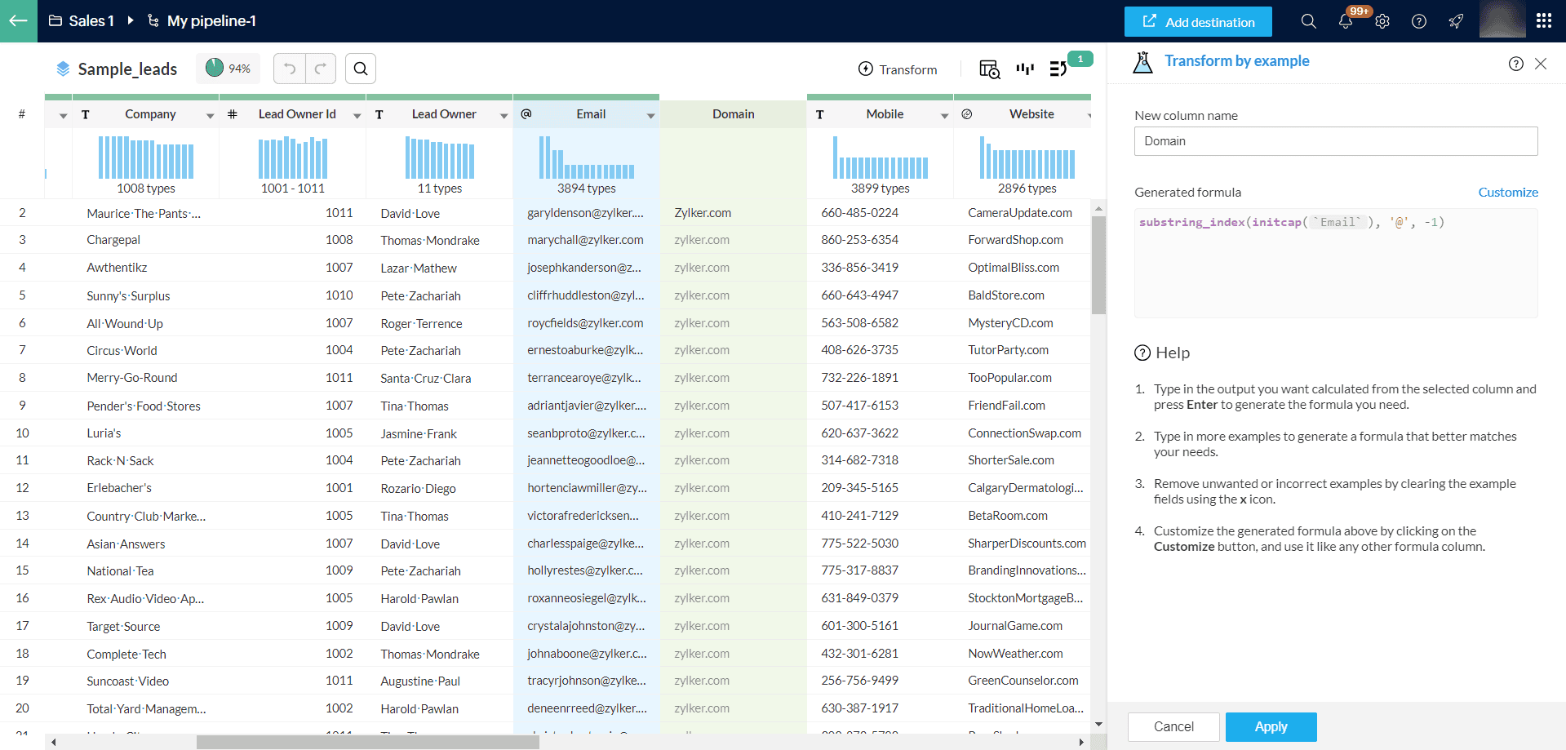Open the Mobile column dropdown arrow
This screenshot has width=1566, height=750.
pyautogui.click(x=944, y=116)
